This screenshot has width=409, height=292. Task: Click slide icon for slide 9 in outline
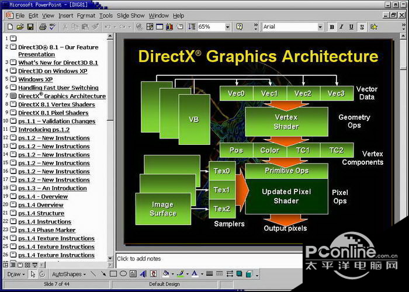[13, 112]
